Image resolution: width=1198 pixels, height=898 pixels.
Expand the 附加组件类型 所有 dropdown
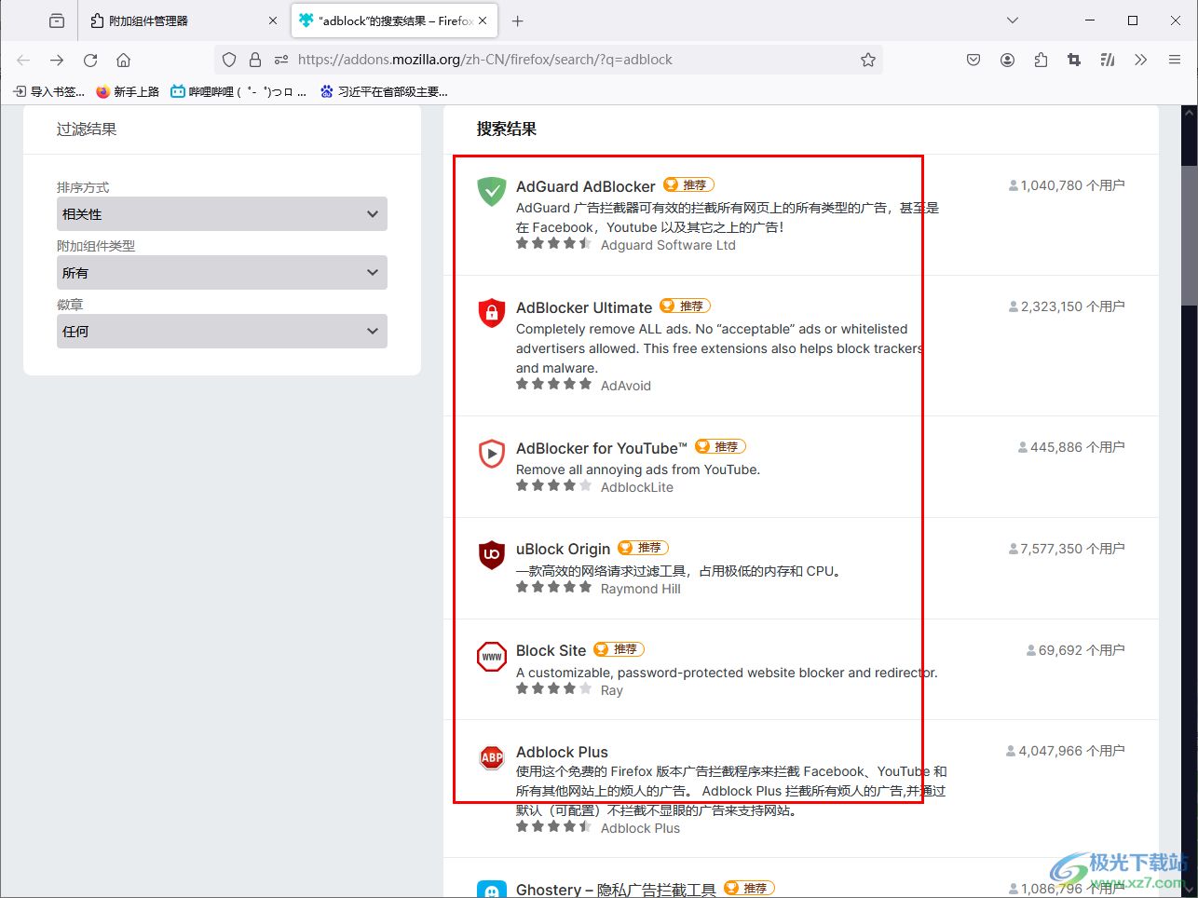(x=222, y=273)
